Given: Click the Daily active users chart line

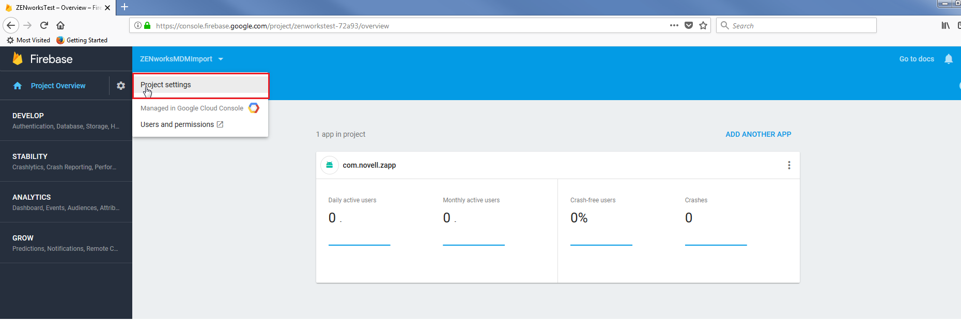Looking at the screenshot, I should click(359, 245).
